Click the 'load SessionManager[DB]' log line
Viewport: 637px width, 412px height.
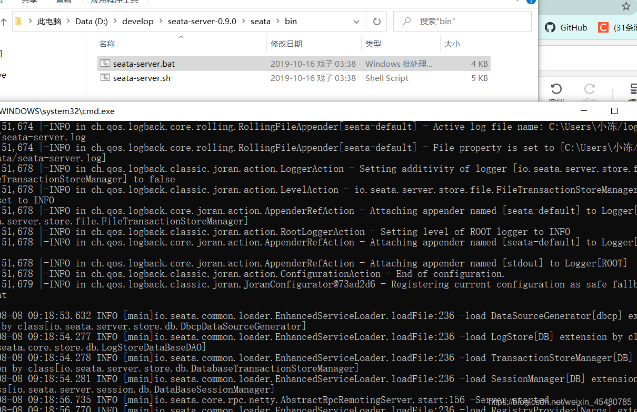coord(318,379)
